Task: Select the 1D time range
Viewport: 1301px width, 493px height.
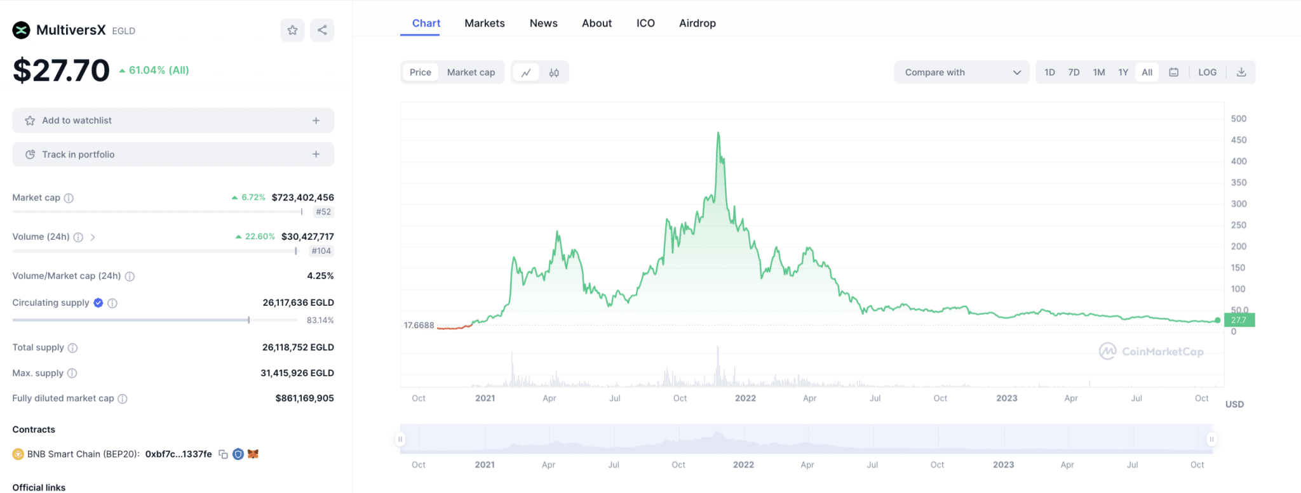Action: (x=1049, y=72)
